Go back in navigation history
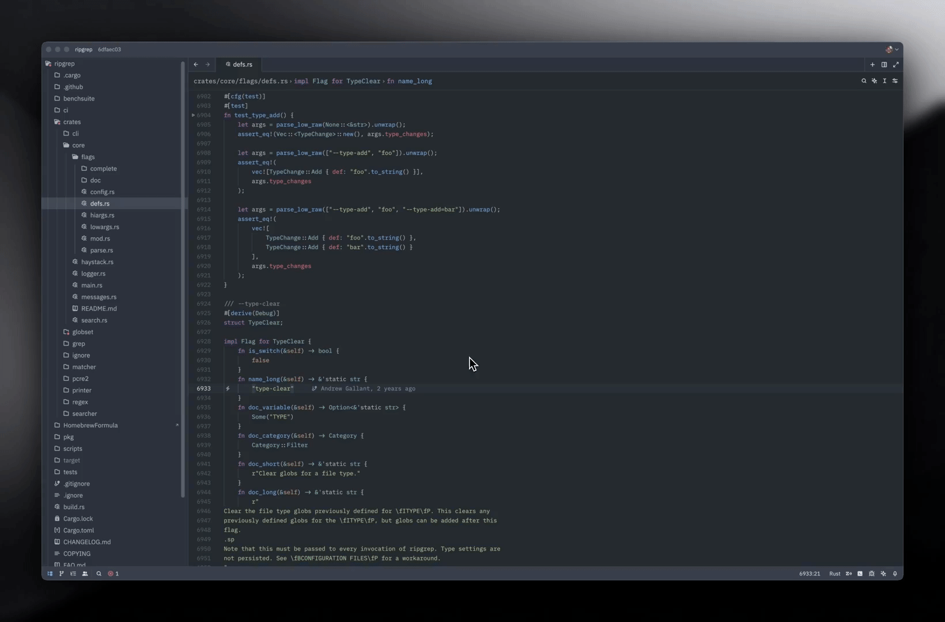 pos(196,65)
